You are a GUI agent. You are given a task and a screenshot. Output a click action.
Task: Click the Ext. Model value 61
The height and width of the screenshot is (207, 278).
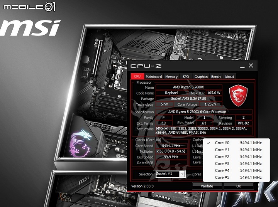pyautogui.click(x=204, y=123)
